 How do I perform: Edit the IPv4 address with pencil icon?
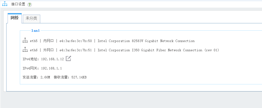(x=68, y=58)
